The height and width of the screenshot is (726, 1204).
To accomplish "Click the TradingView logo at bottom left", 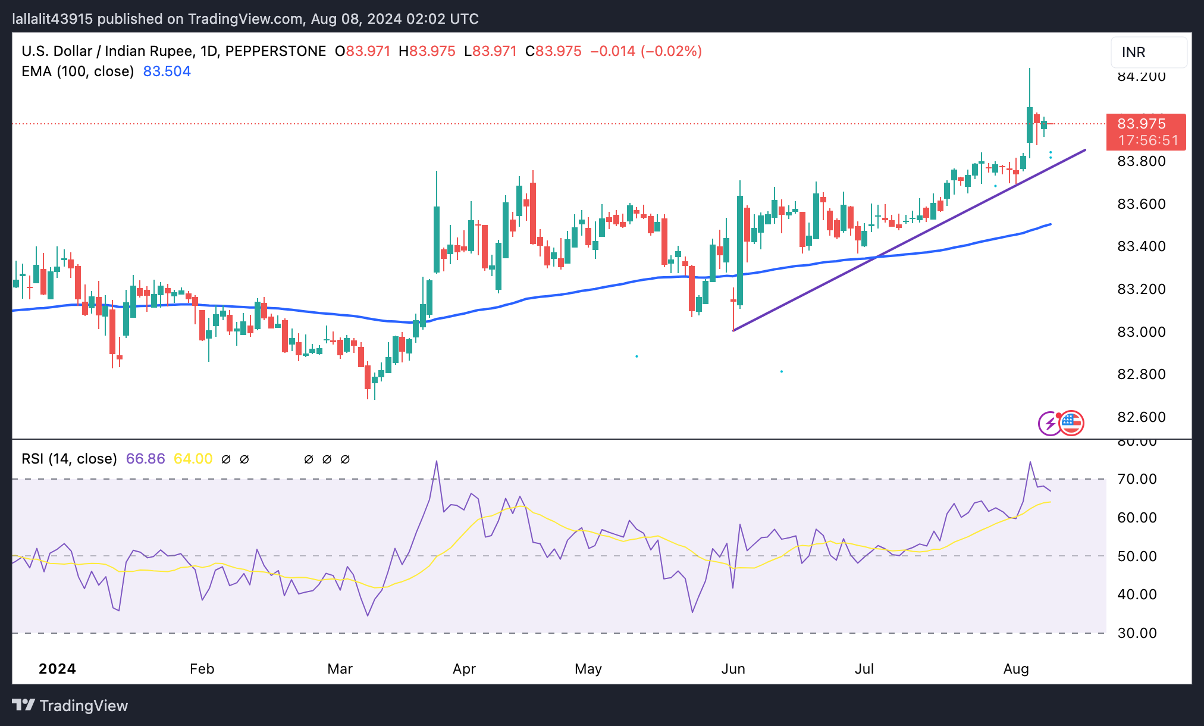I will [x=70, y=706].
